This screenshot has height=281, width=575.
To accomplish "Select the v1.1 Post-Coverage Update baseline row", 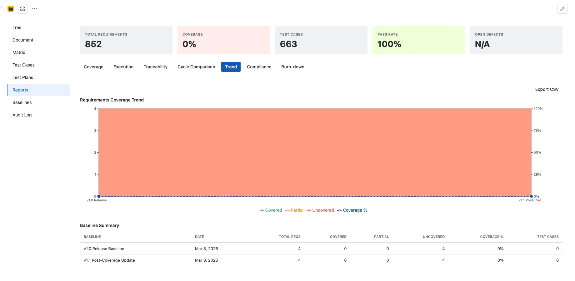I will [x=109, y=260].
